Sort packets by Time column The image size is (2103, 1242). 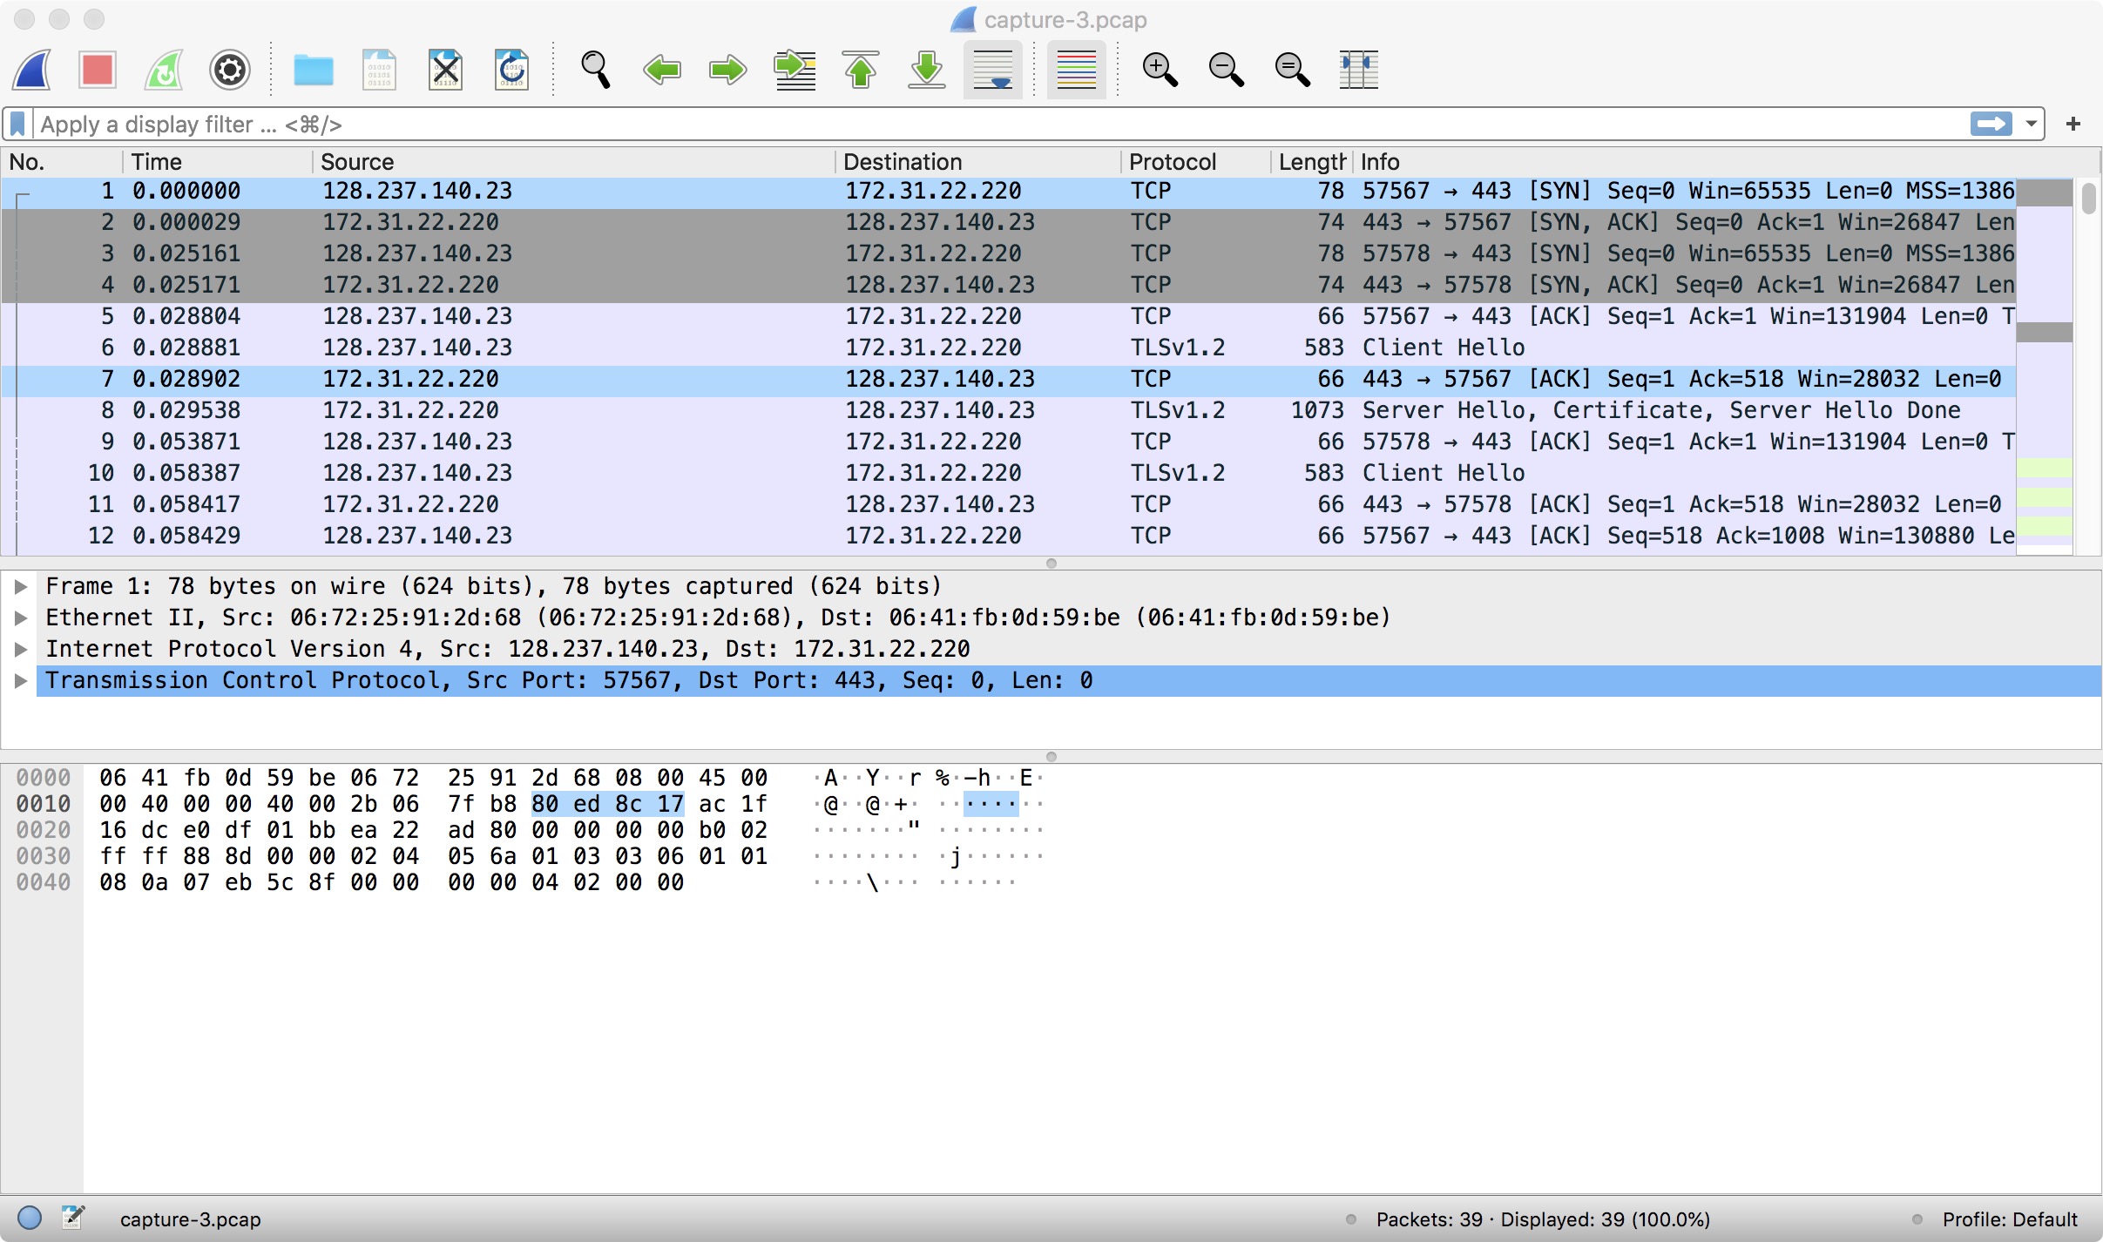[217, 162]
